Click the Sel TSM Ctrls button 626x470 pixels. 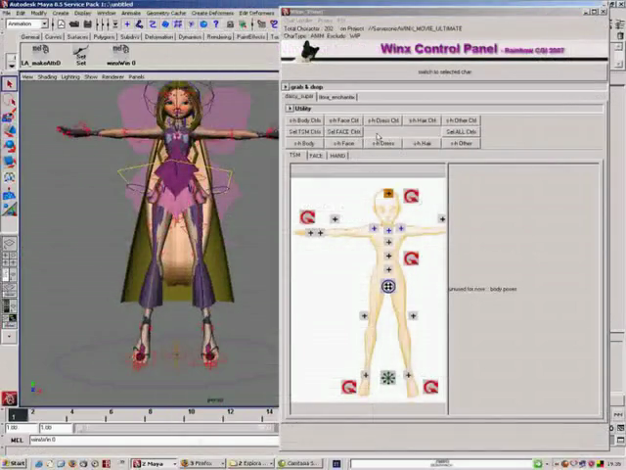click(305, 132)
